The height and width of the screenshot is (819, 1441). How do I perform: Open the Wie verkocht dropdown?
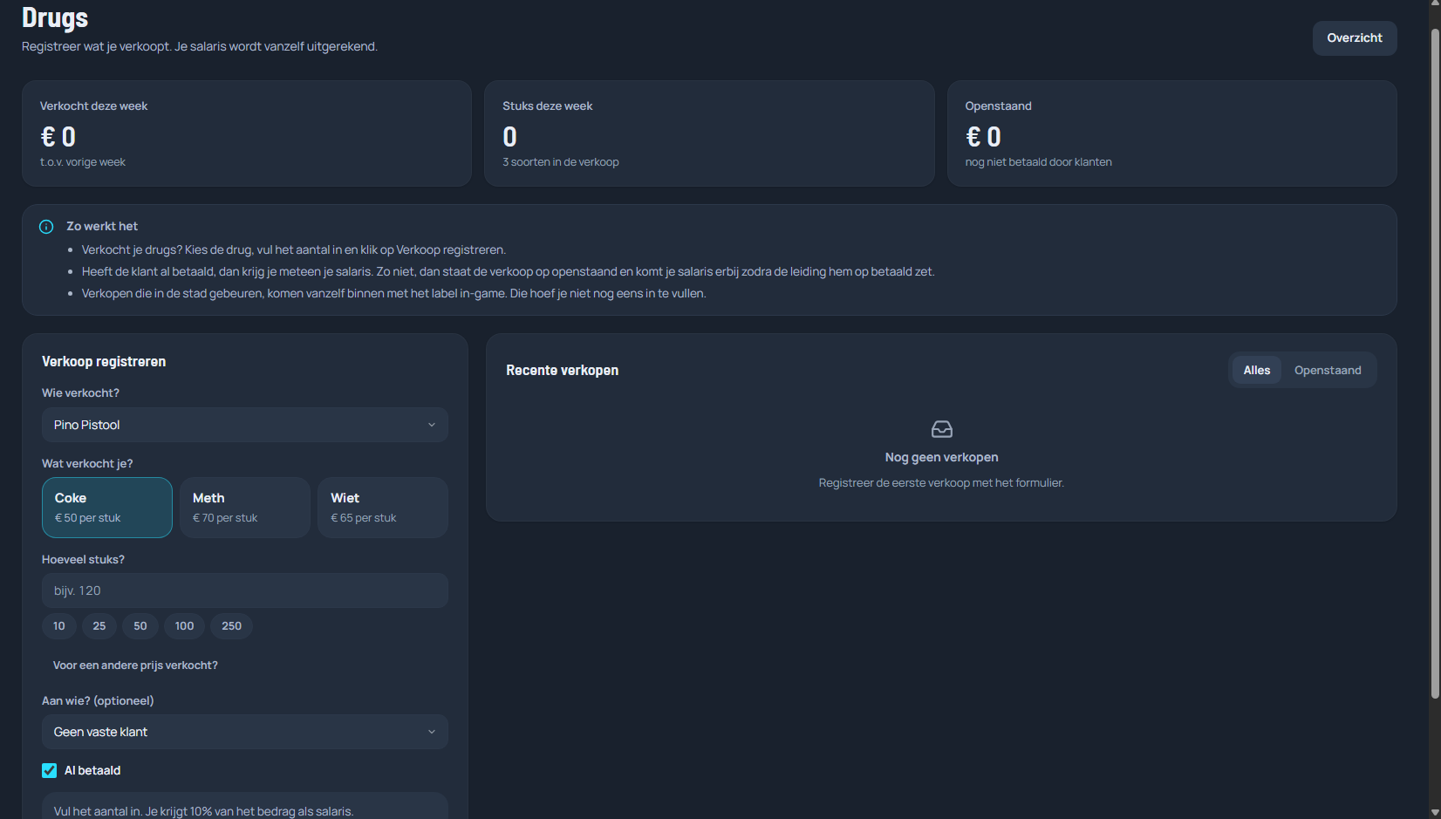tap(245, 425)
